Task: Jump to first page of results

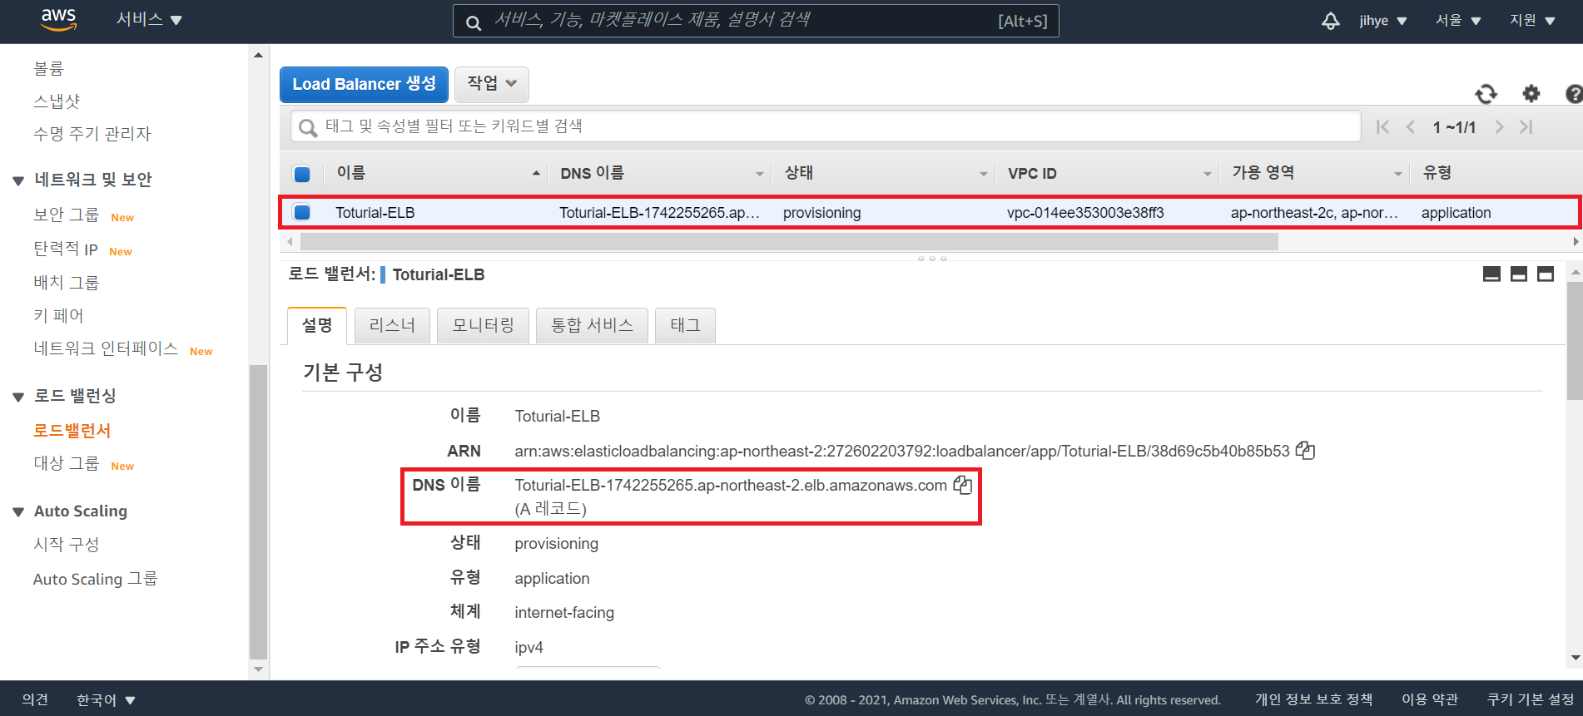Action: pyautogui.click(x=1382, y=127)
